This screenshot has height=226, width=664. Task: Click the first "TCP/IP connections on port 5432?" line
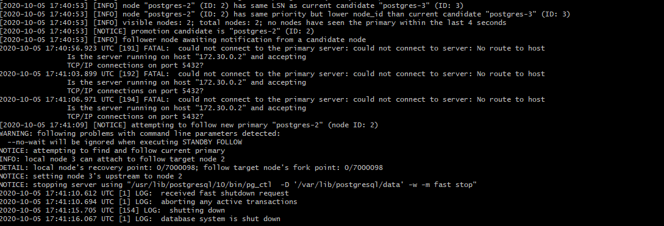[135, 65]
